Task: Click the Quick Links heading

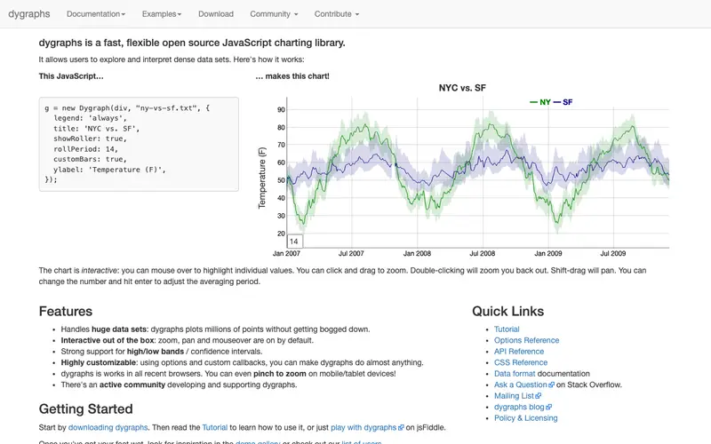Action: pos(507,312)
